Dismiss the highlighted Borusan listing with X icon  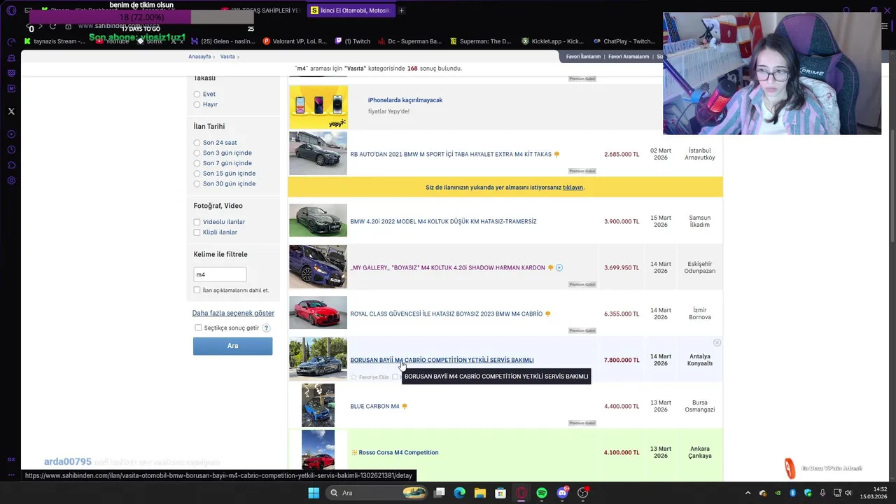click(x=717, y=342)
